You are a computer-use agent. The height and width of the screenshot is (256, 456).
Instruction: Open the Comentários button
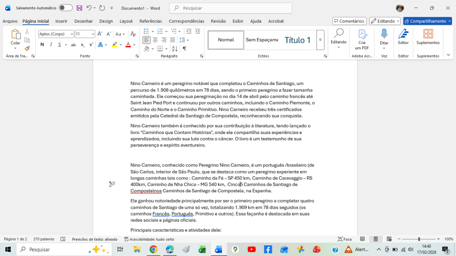[x=349, y=21]
